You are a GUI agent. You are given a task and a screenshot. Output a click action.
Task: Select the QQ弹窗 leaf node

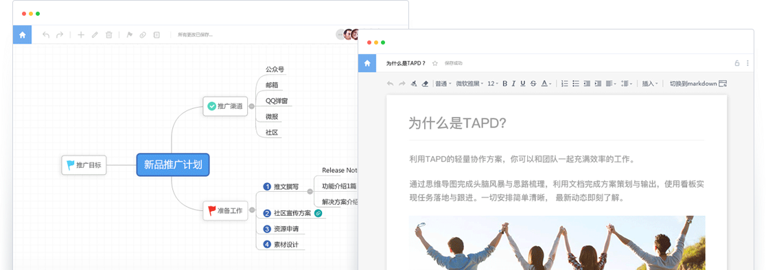(x=276, y=101)
